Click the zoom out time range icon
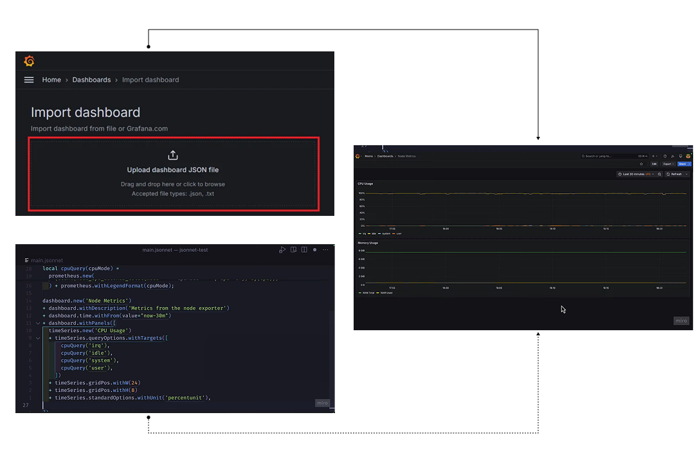 coord(660,174)
